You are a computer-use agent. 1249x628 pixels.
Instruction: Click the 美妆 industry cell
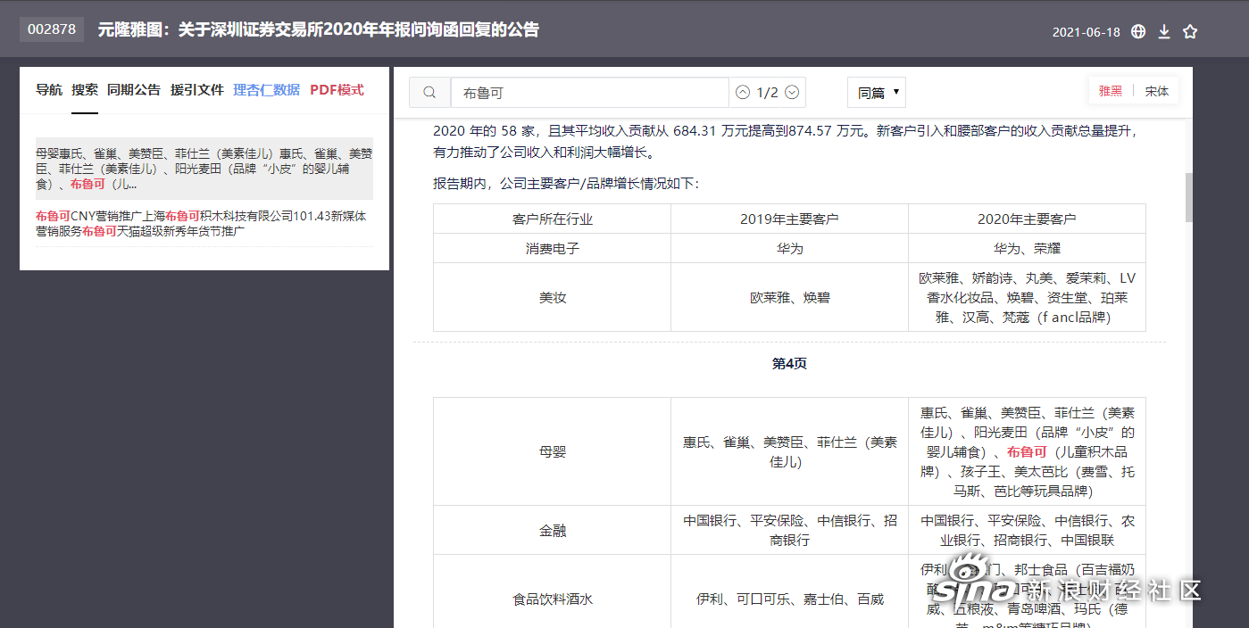pos(553,298)
